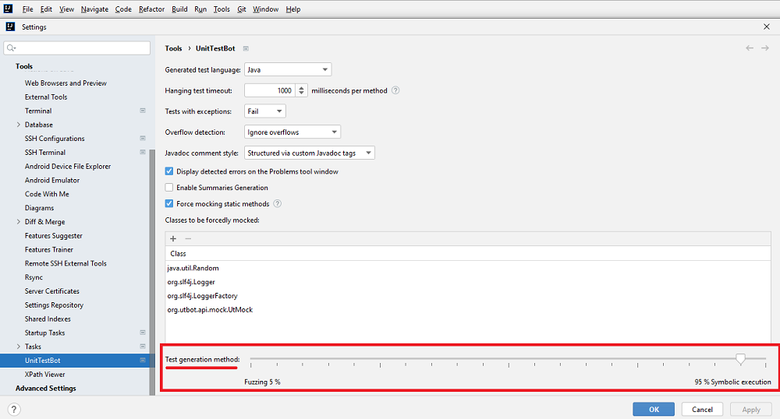The height and width of the screenshot is (419, 780).
Task: Click the add class plus icon
Action: (x=173, y=238)
